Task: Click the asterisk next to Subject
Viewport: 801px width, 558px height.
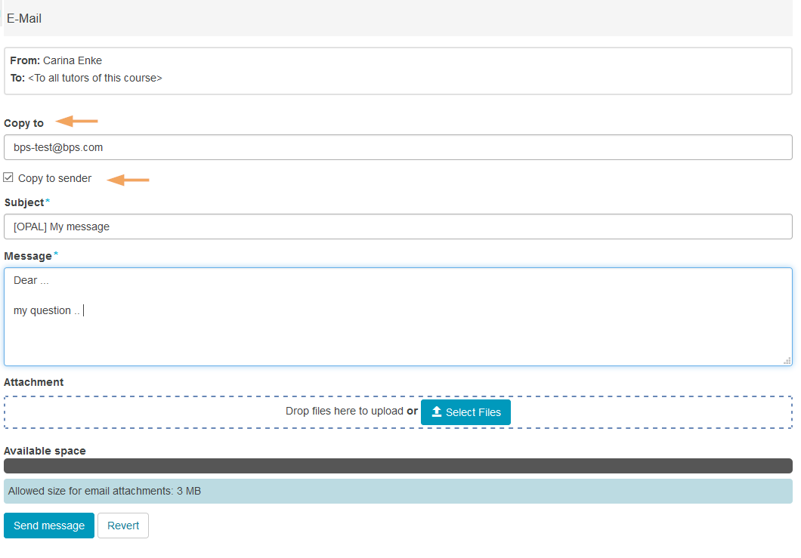Action: tap(48, 202)
